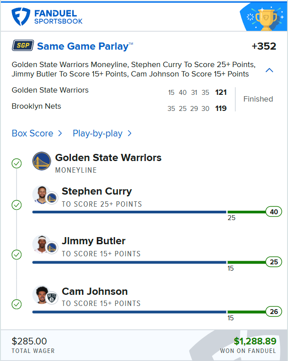Expand the Box Score arrow
This screenshot has width=288, height=361.
(x=60, y=133)
